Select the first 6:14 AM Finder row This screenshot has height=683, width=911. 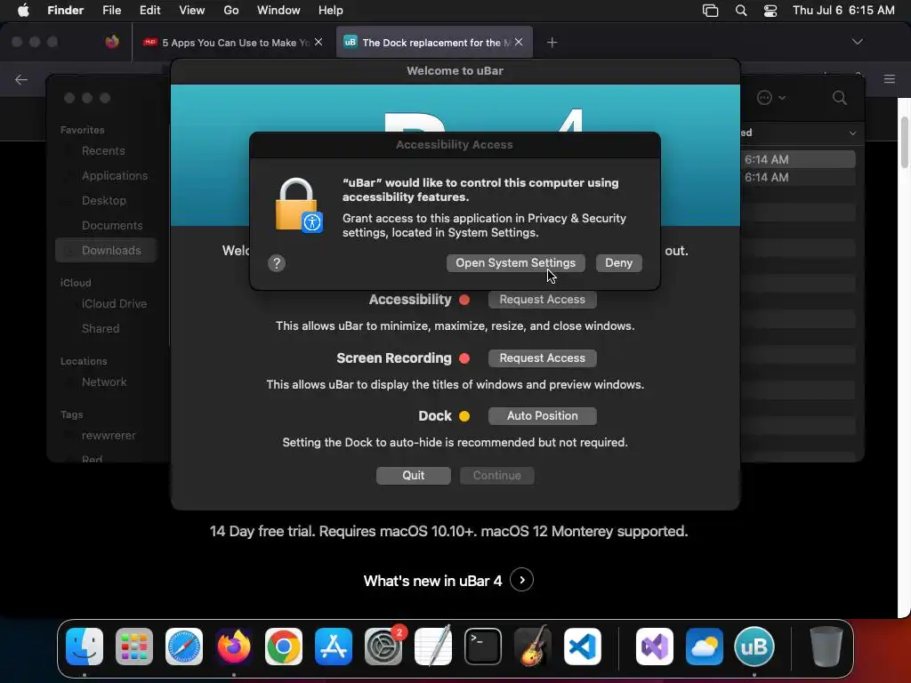click(799, 159)
